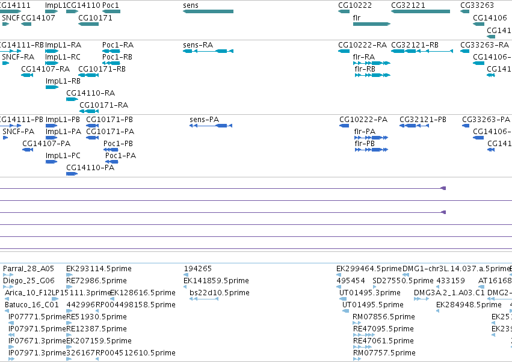
Task: Select ImpL1-RC transcript label
Action: [63, 57]
